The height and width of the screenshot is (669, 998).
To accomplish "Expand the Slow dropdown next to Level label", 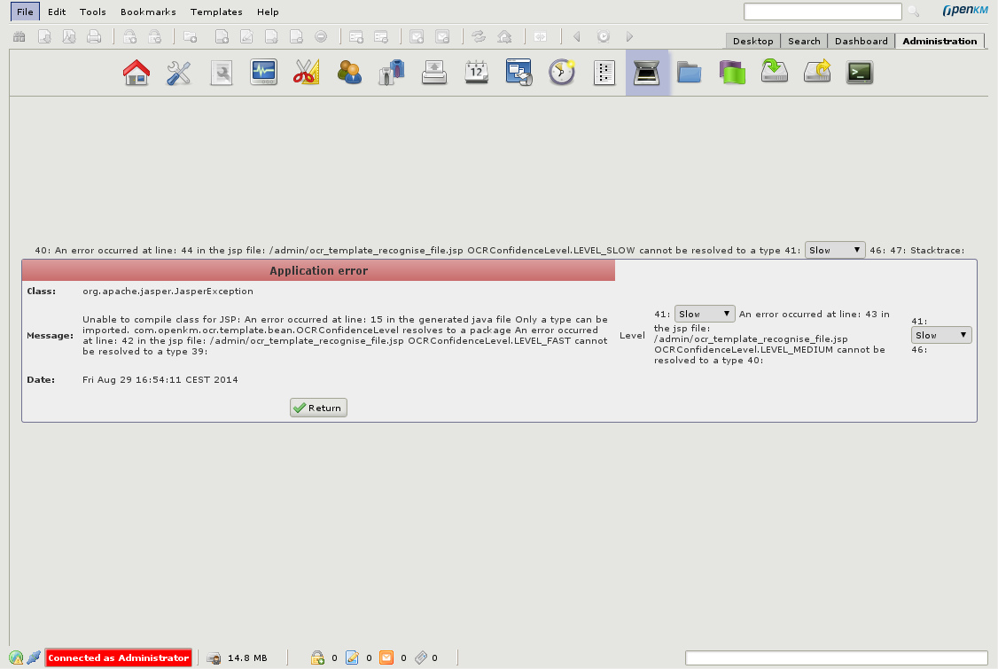I will [705, 314].
